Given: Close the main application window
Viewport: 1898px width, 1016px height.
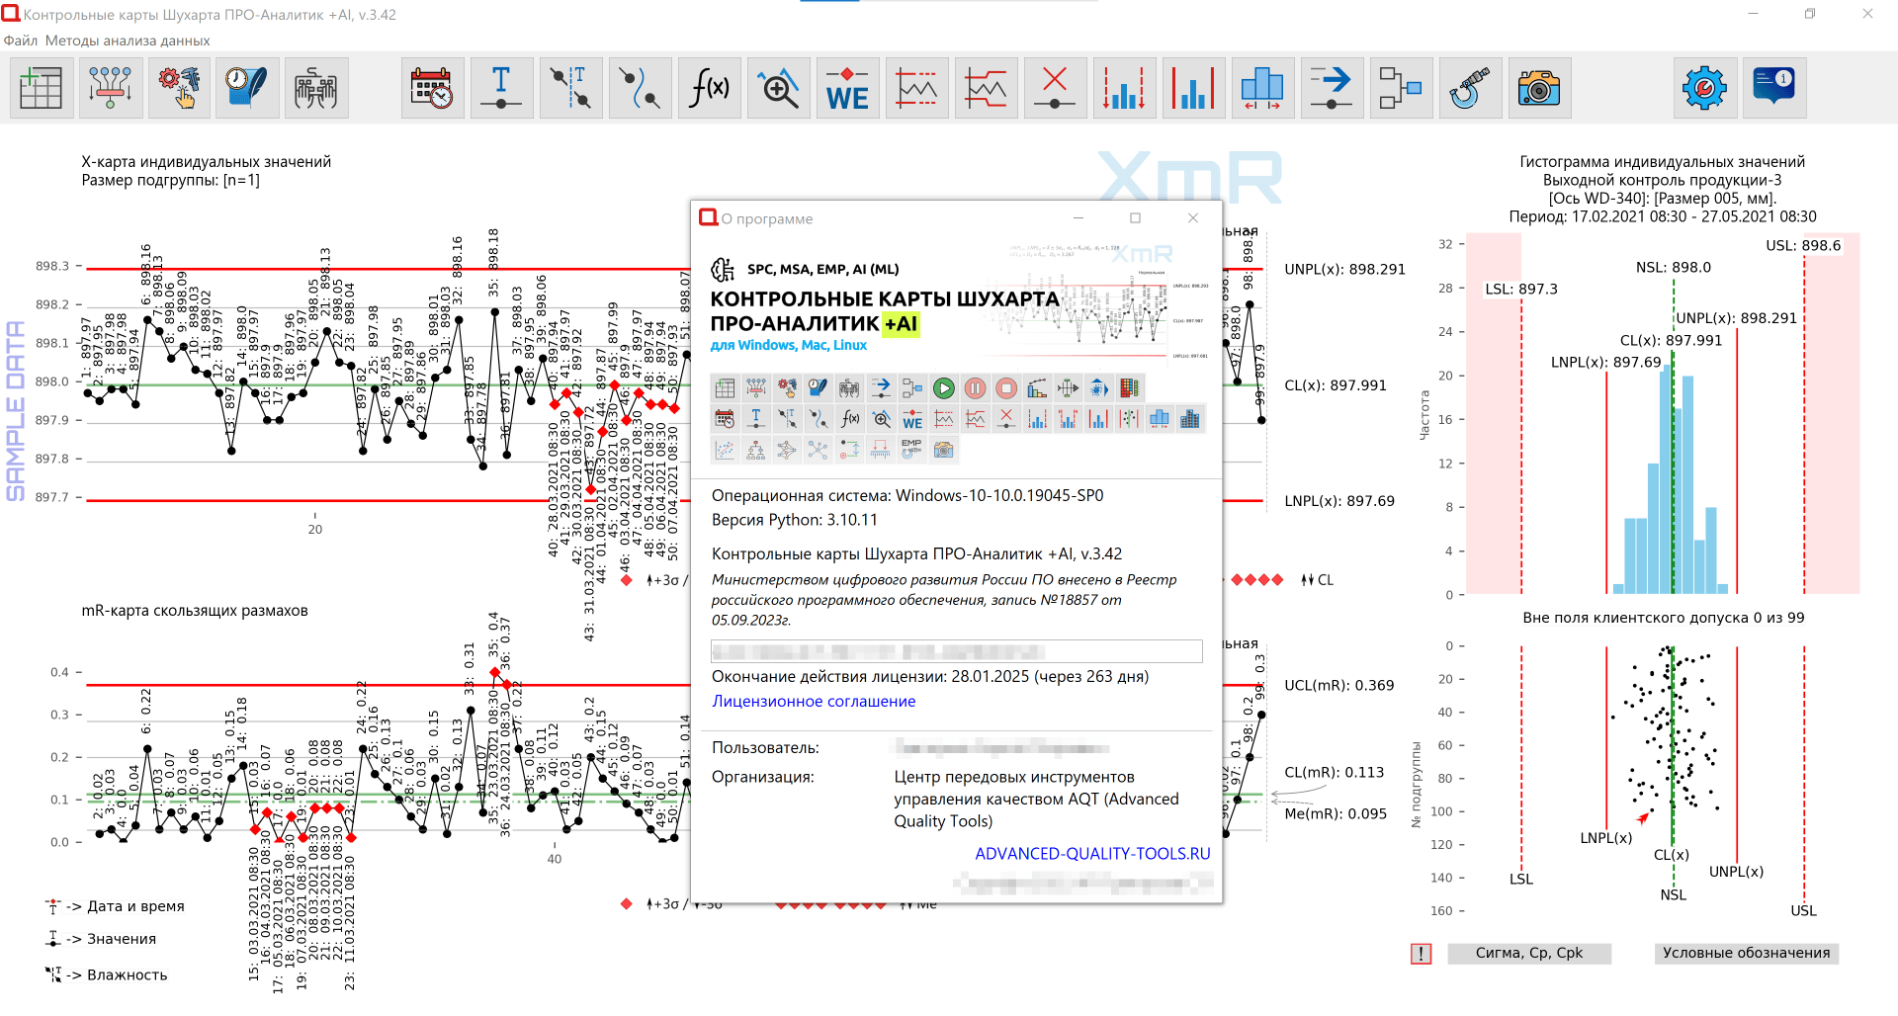Looking at the screenshot, I should click(x=1867, y=14).
